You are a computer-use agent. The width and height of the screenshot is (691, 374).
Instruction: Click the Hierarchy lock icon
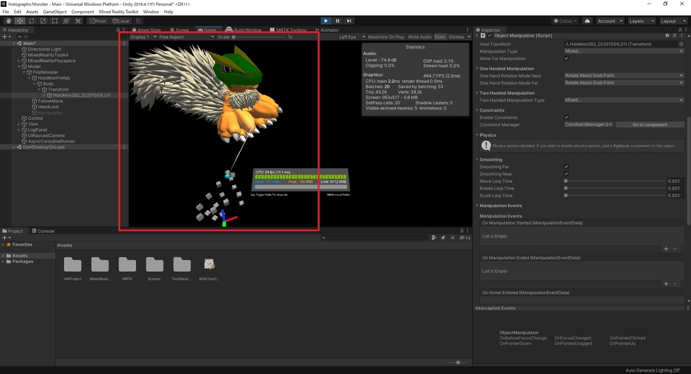(118, 30)
